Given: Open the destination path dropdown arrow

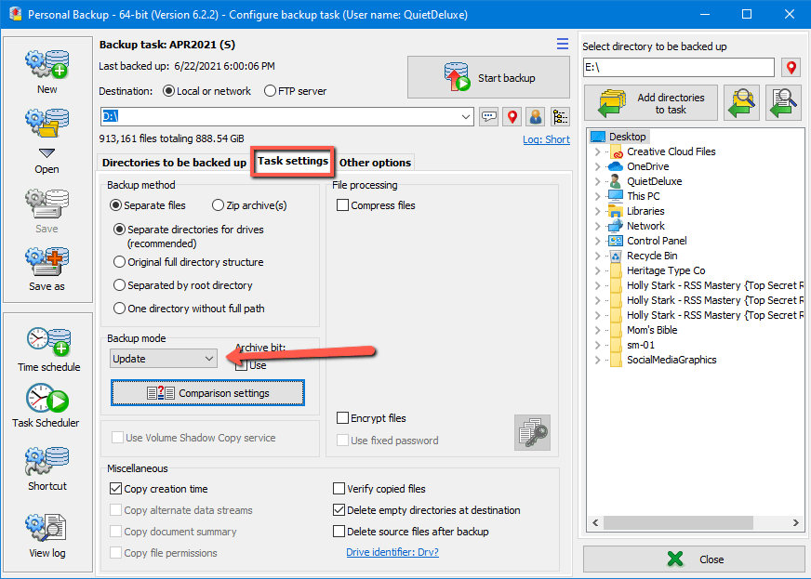Looking at the screenshot, I should pyautogui.click(x=466, y=117).
